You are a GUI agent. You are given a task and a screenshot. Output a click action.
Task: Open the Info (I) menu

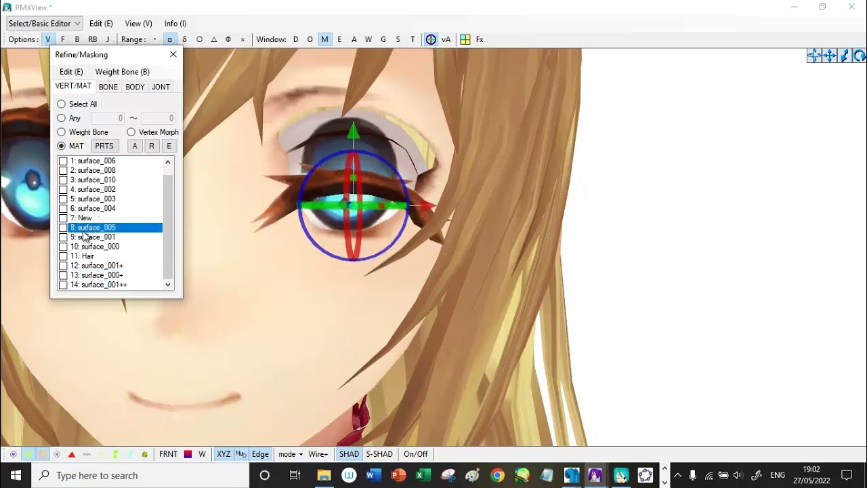tap(175, 23)
